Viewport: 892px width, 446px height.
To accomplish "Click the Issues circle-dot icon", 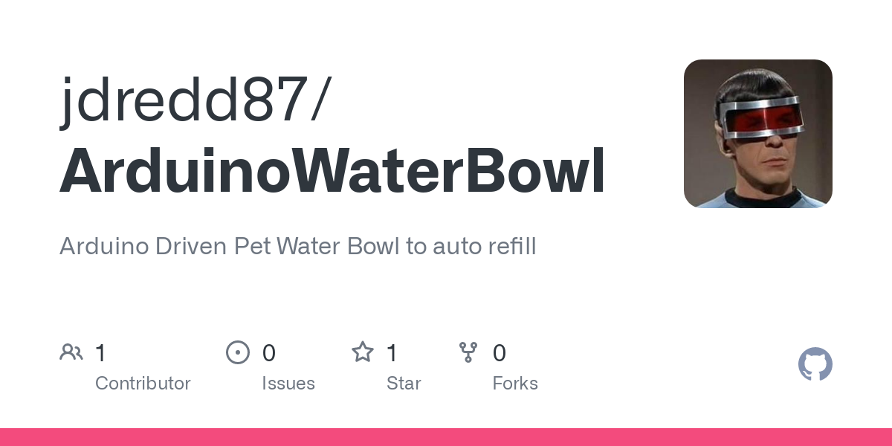I will tap(237, 352).
